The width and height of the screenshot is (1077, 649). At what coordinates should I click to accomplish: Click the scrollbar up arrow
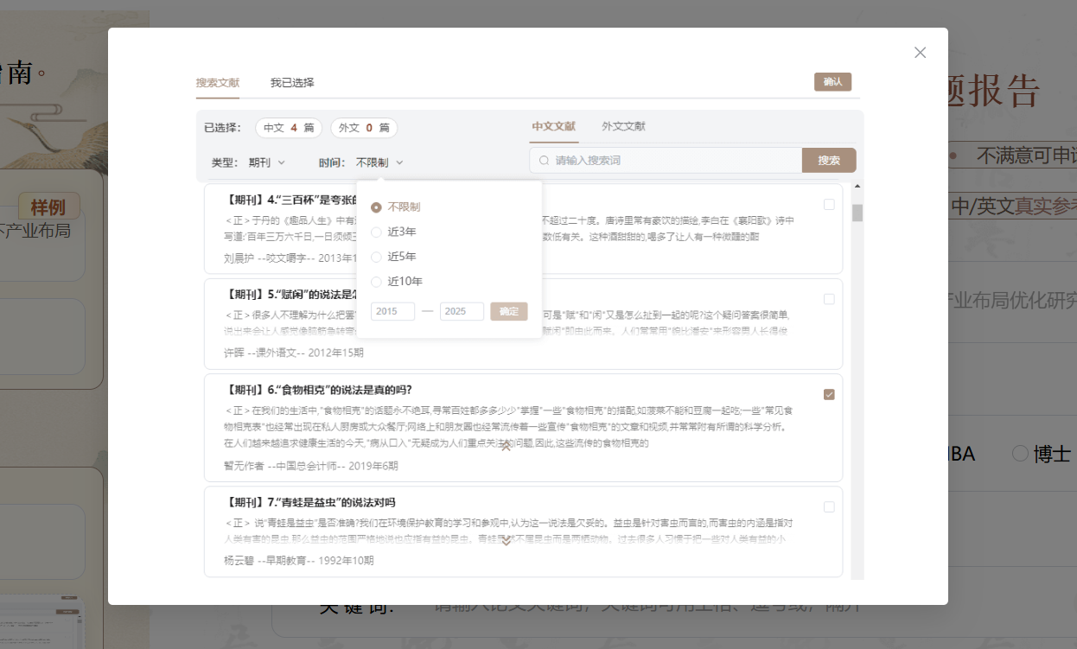pos(857,186)
